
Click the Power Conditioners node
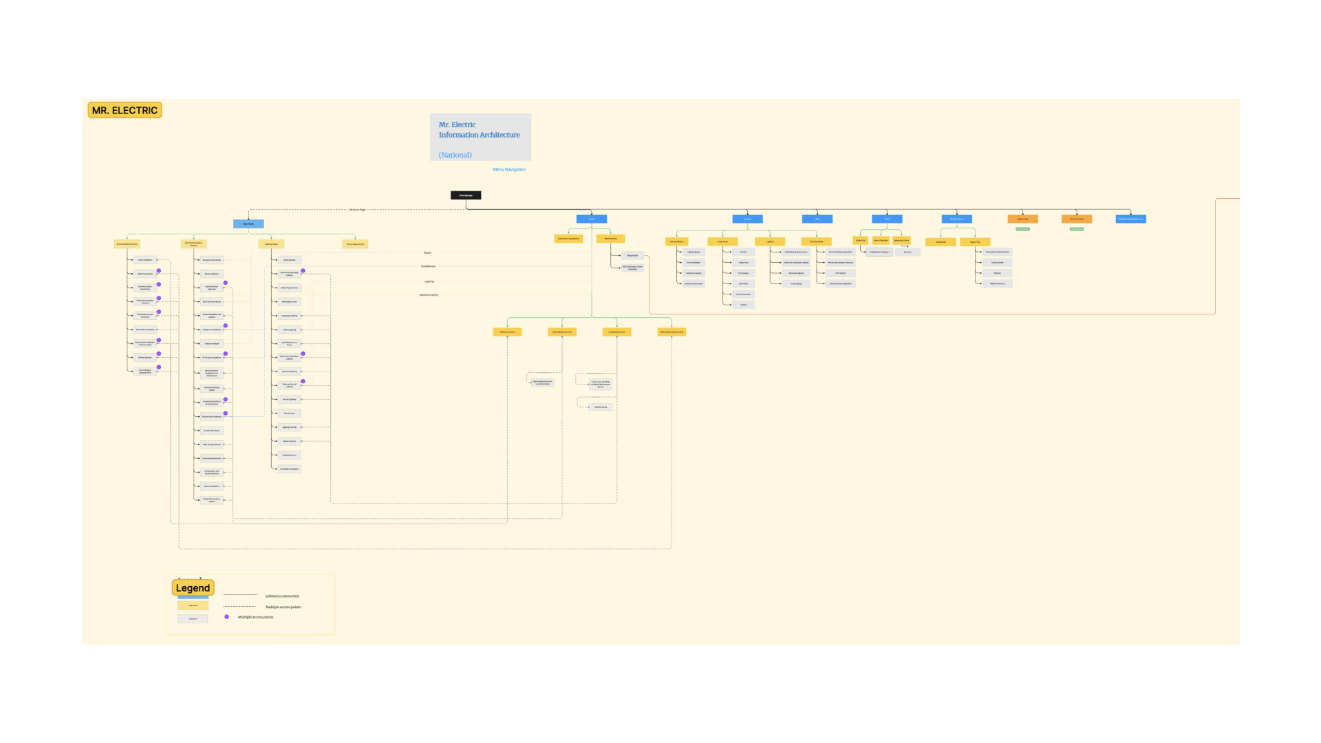coord(212,486)
